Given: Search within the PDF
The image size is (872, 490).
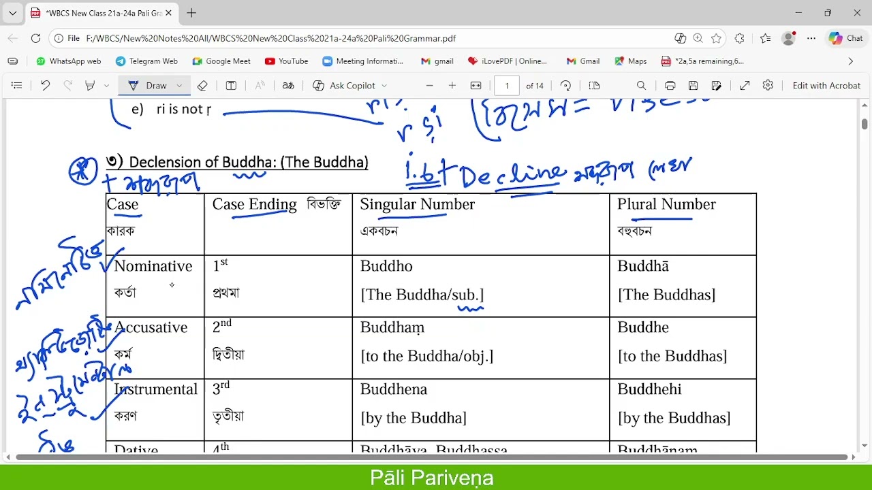Looking at the screenshot, I should point(641,86).
